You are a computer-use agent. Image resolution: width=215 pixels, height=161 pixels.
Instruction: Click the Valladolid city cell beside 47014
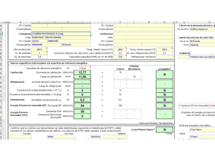[x=69, y=41]
